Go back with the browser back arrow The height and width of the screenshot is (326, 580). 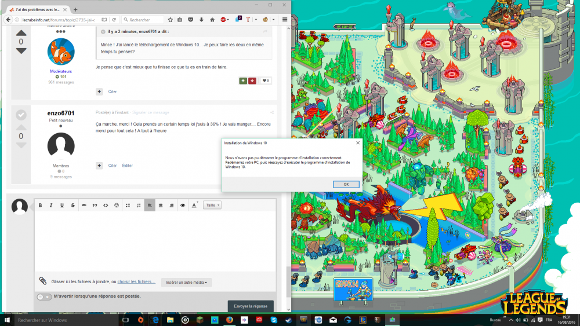click(8, 20)
